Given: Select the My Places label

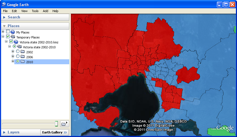Looking at the screenshot, I should pyautogui.click(x=23, y=32).
